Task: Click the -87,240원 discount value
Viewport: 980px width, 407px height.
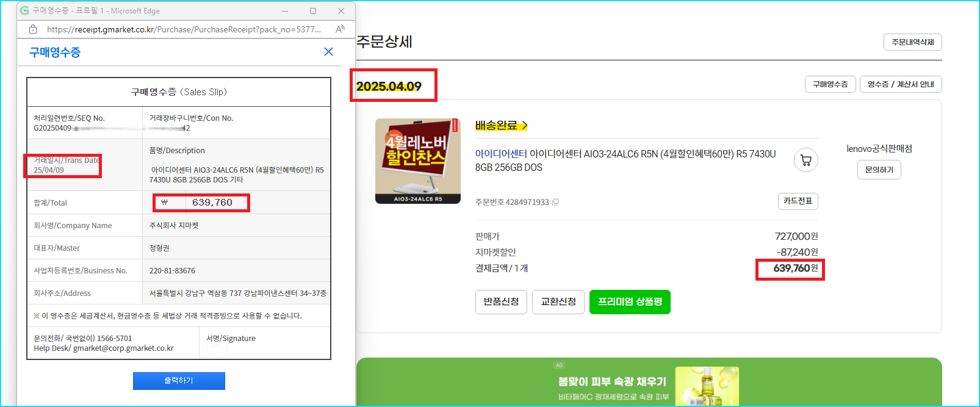Action: point(798,252)
